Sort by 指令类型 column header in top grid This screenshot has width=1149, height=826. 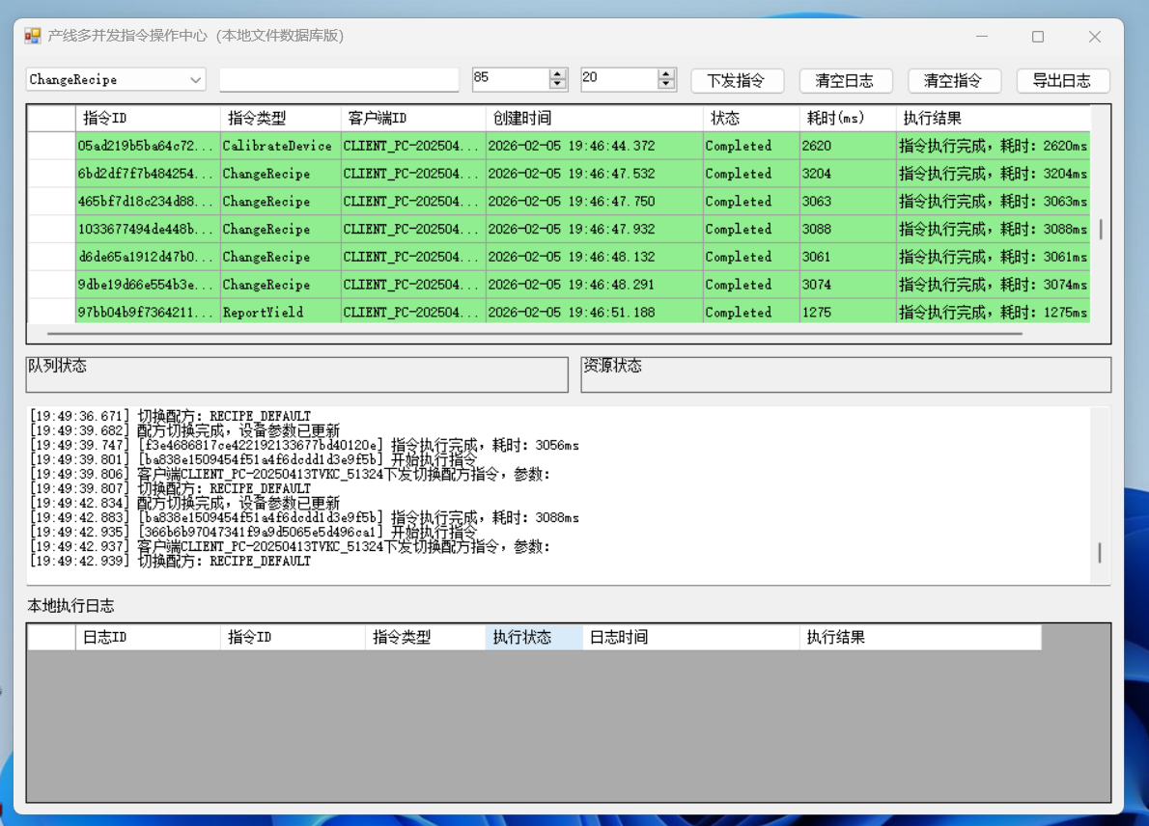(x=281, y=118)
